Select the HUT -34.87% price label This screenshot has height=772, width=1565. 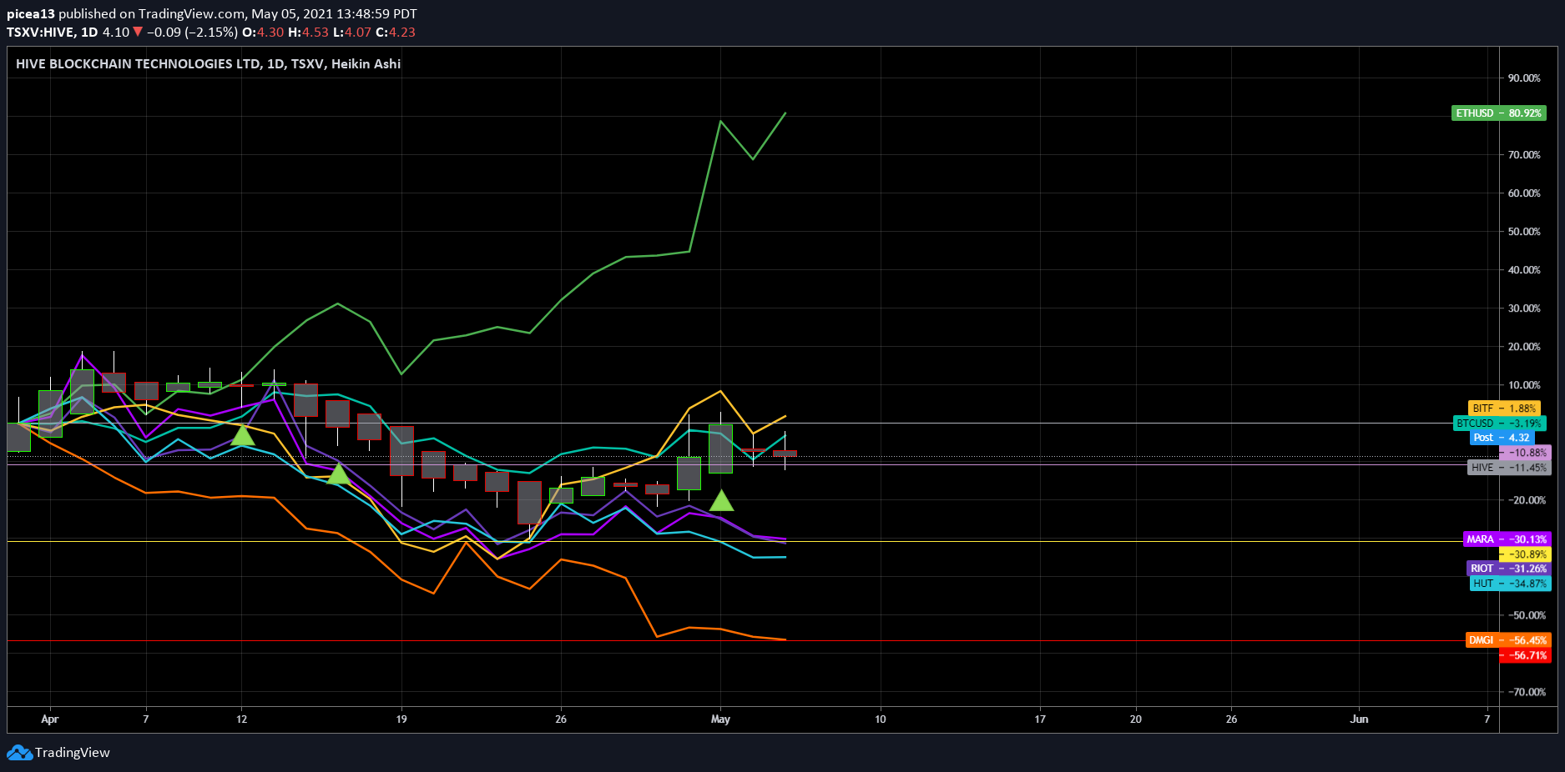click(x=1510, y=584)
